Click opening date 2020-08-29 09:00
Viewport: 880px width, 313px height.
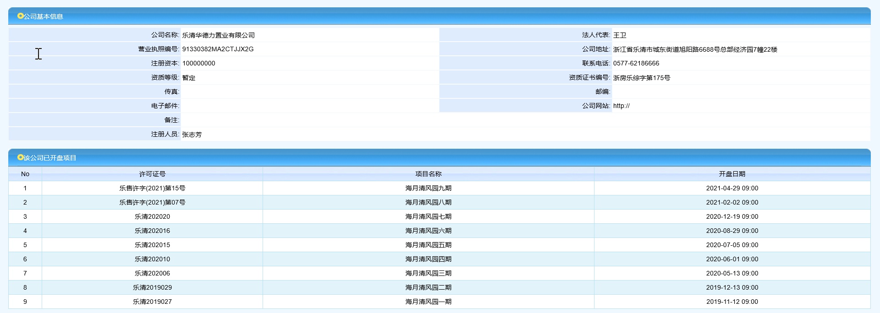point(732,231)
